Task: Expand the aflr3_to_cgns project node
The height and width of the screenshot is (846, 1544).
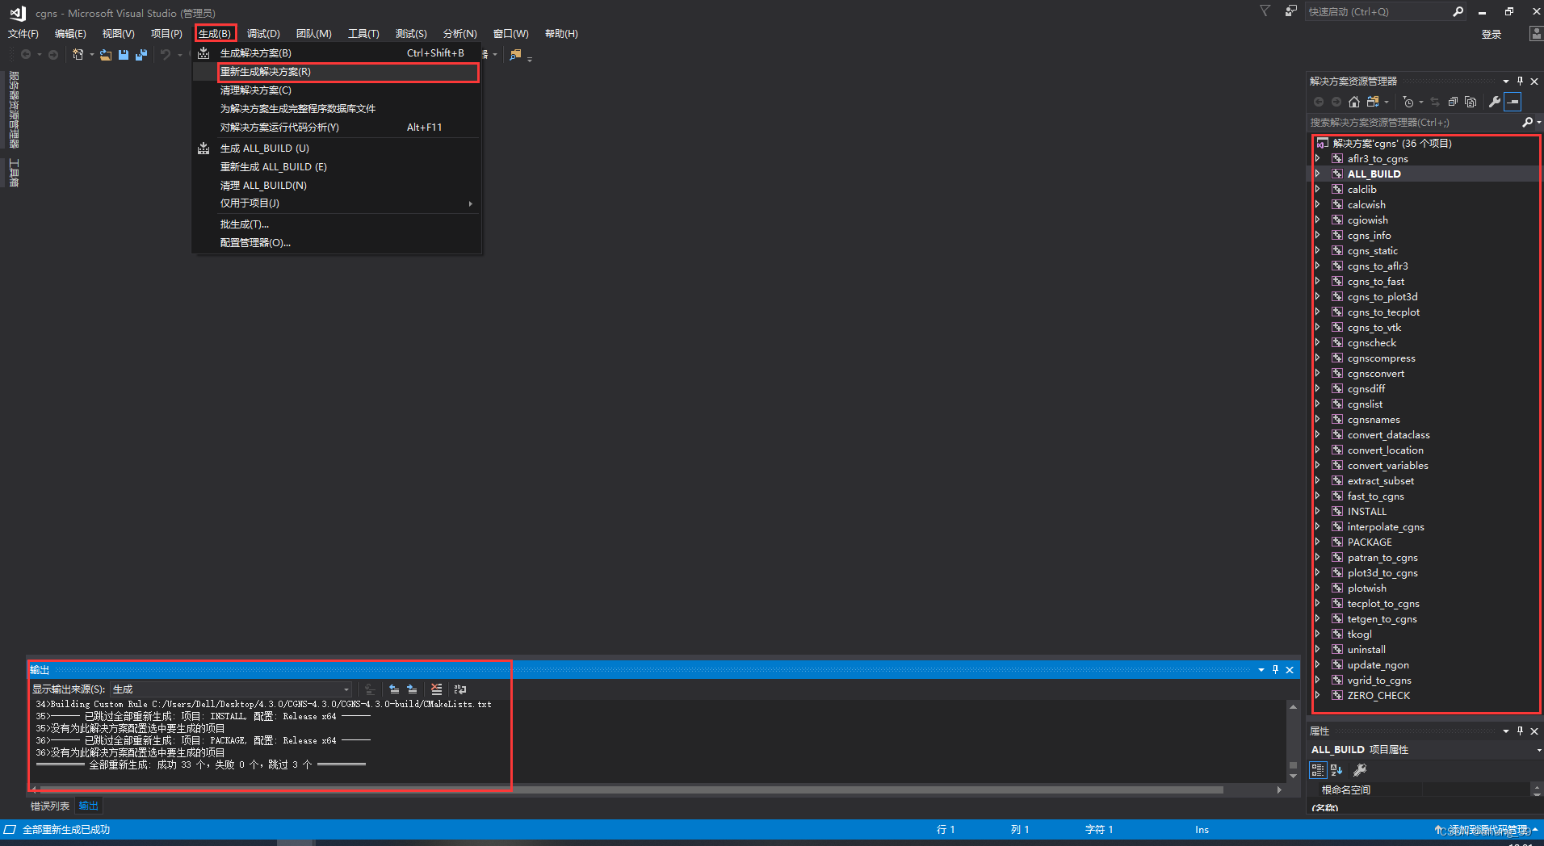Action: coord(1318,158)
